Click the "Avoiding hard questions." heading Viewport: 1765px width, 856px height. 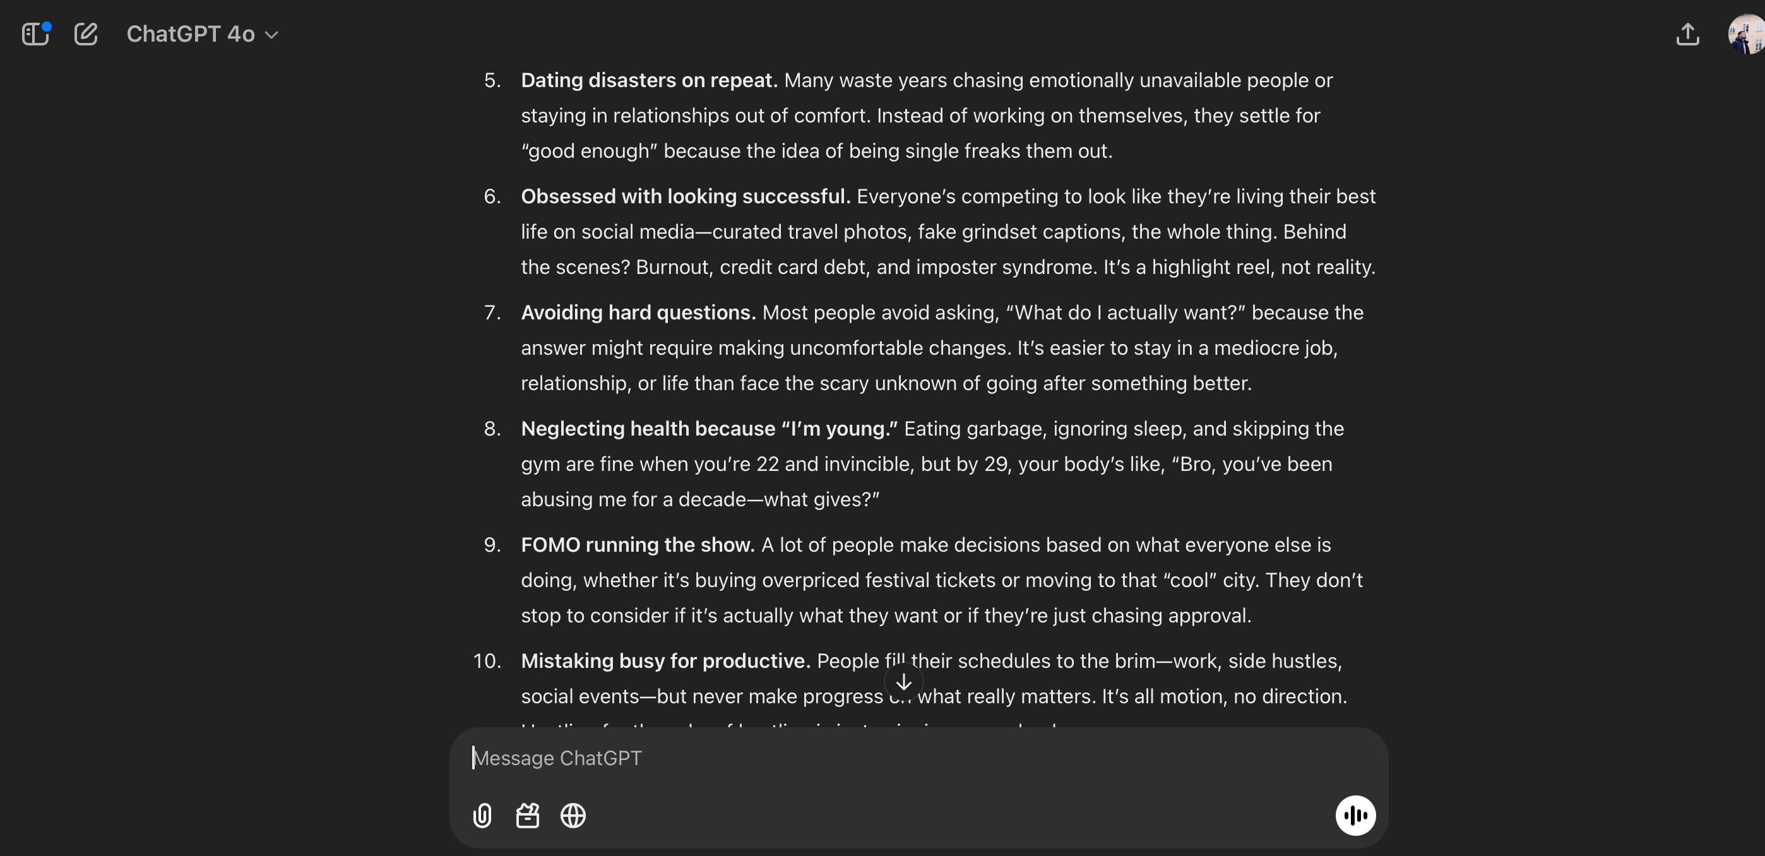pos(637,312)
